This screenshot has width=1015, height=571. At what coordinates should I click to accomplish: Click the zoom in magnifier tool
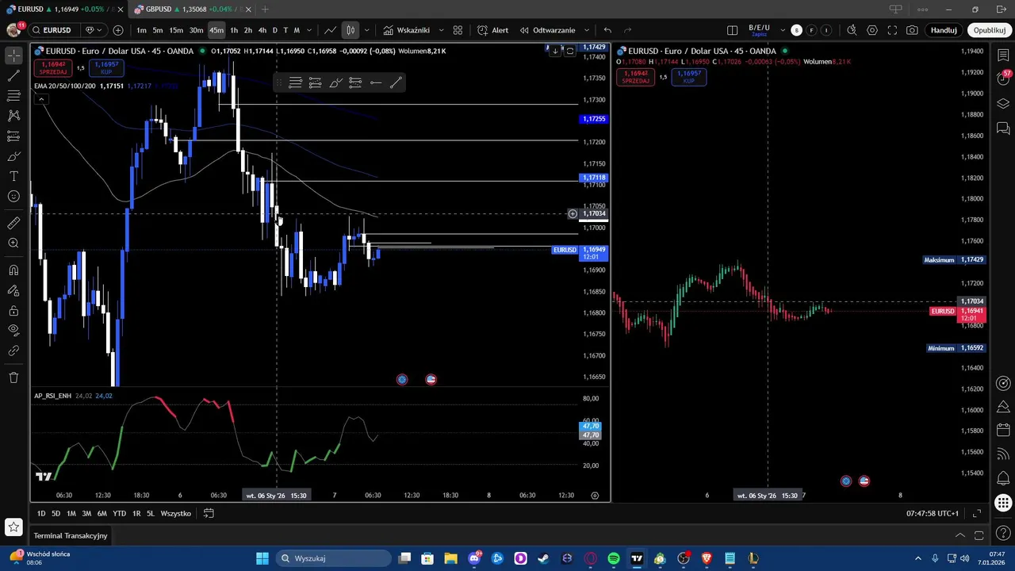[x=13, y=243]
